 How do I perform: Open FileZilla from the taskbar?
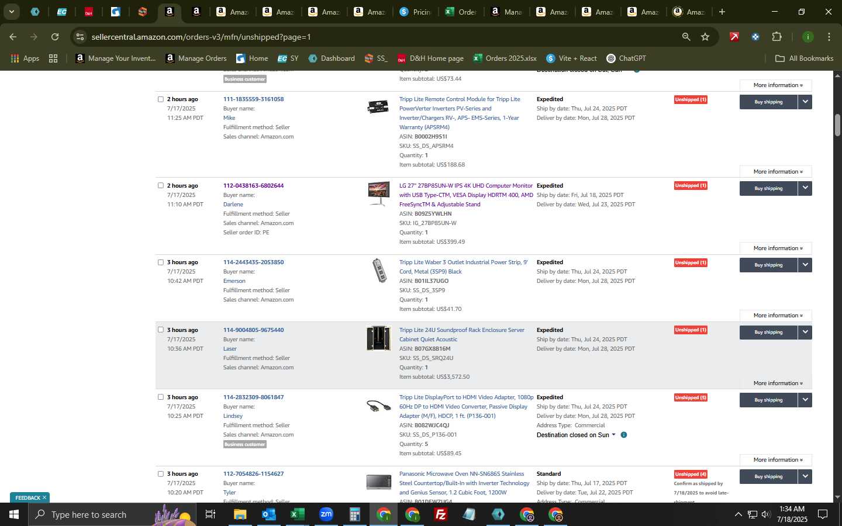point(441,514)
